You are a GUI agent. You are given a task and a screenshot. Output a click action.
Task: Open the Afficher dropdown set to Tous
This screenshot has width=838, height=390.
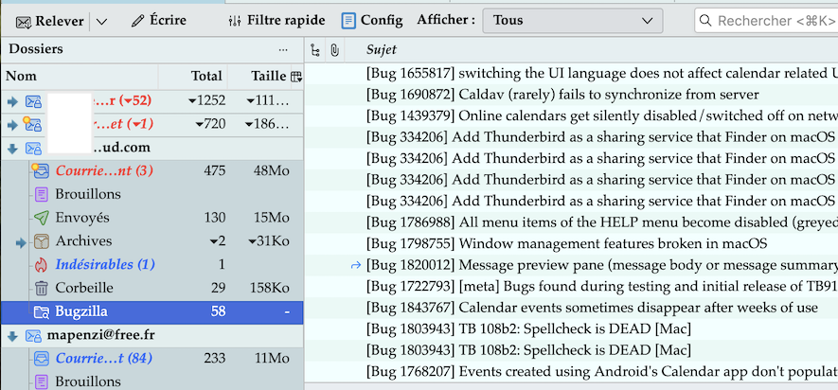tap(572, 20)
